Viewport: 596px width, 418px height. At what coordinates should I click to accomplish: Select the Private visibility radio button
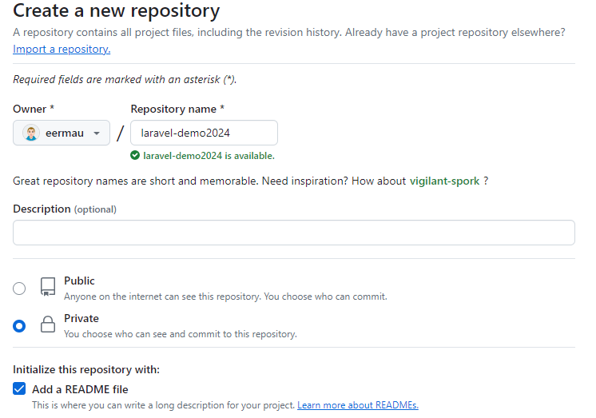(19, 325)
